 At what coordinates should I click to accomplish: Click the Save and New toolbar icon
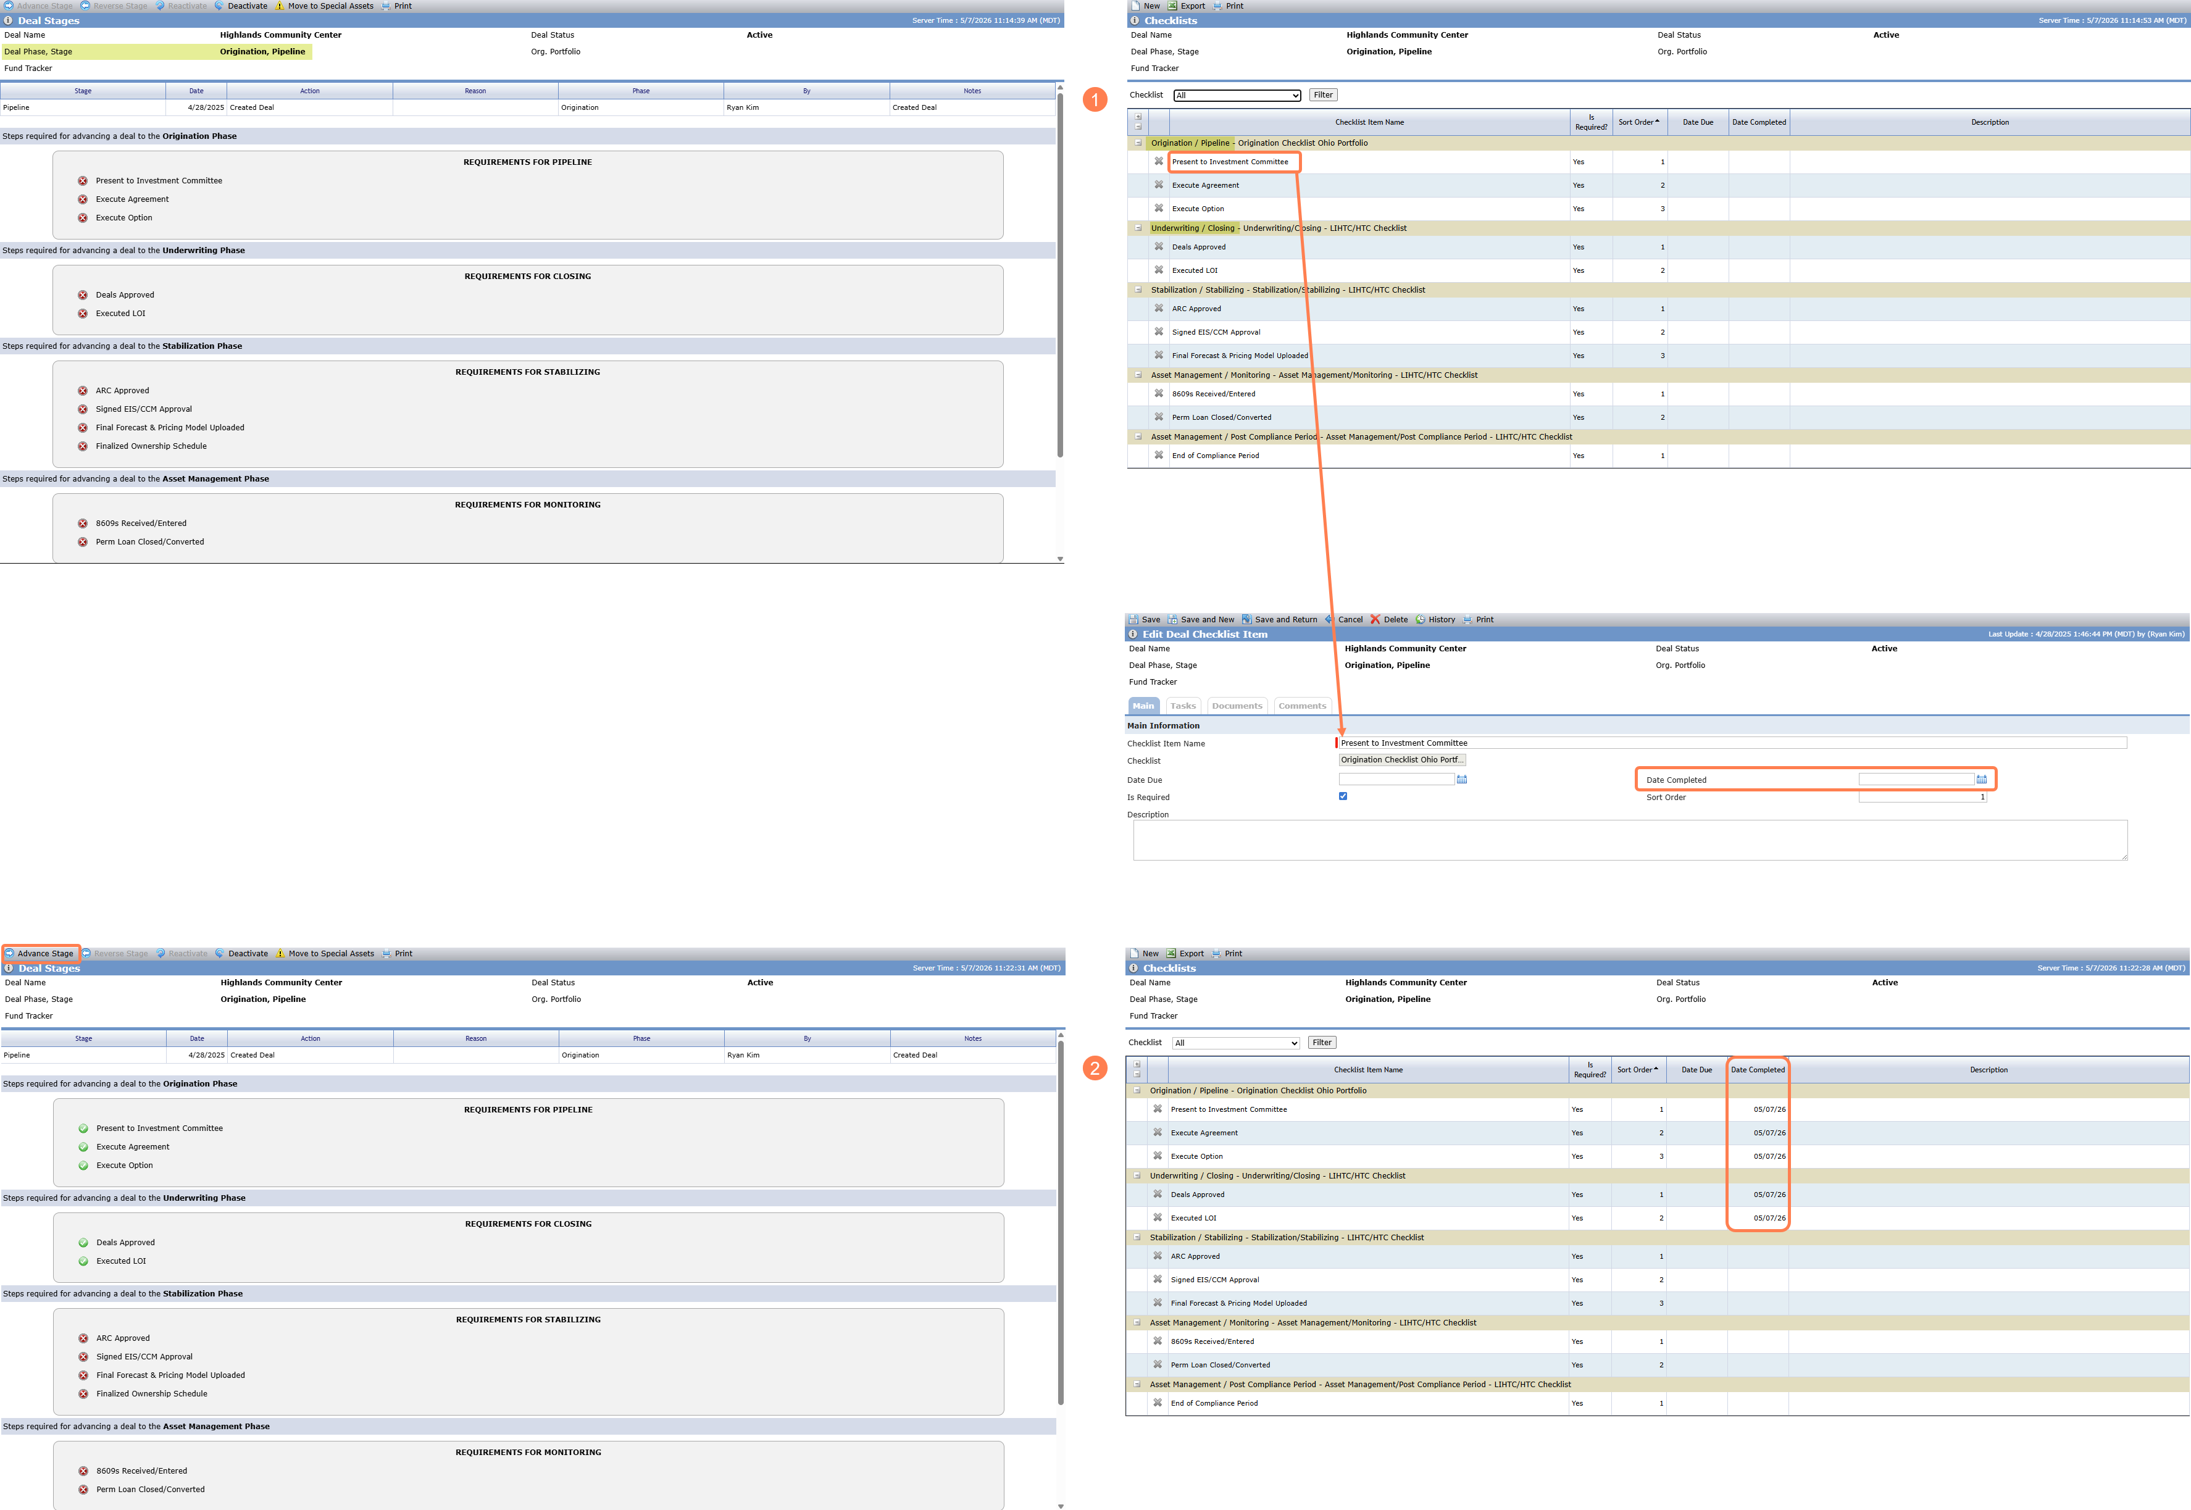point(1173,620)
